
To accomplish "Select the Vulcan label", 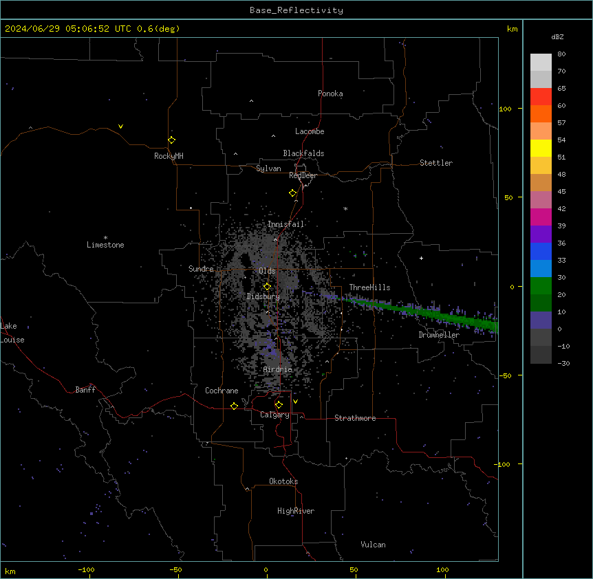I will click(x=374, y=545).
